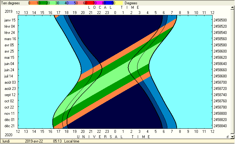The image size is (235, 144).
Task: Click the Julian date 2458500 label
Action: coord(220,20)
